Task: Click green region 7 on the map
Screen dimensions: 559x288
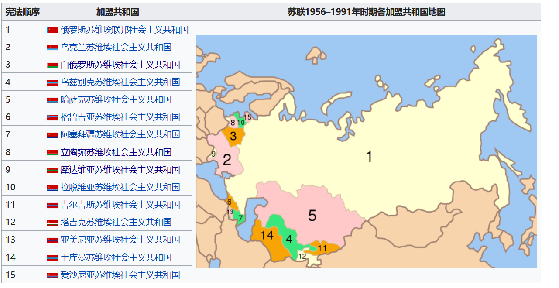Action: tap(240, 218)
